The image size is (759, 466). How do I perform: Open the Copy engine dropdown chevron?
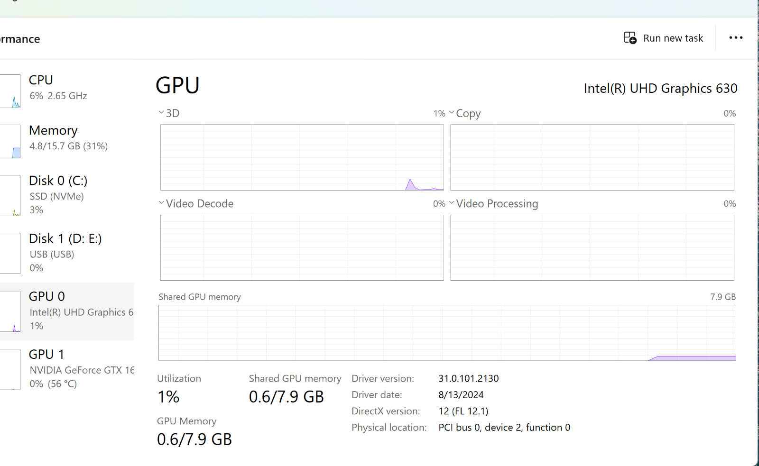click(x=452, y=113)
